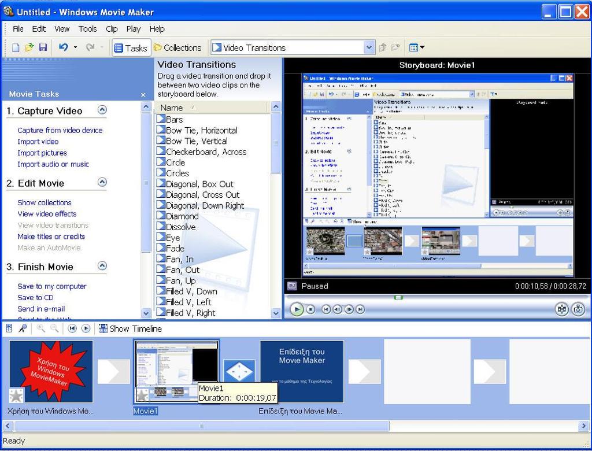Click the Capture from video device link
Image resolution: width=592 pixels, height=451 pixels.
tap(60, 130)
